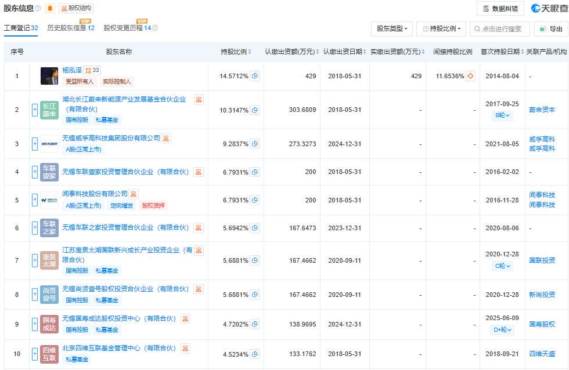Open the pie chart icon beside 14.5712%
This screenshot has height=370, width=569.
click(254, 76)
